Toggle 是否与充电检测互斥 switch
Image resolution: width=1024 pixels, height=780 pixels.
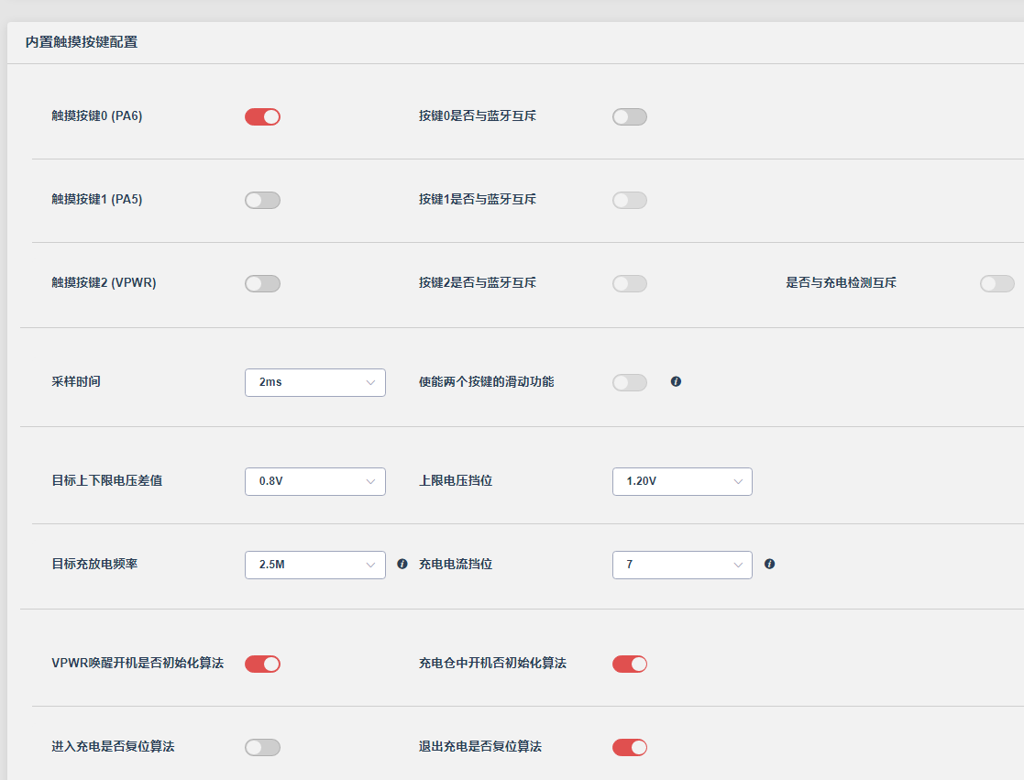997,284
